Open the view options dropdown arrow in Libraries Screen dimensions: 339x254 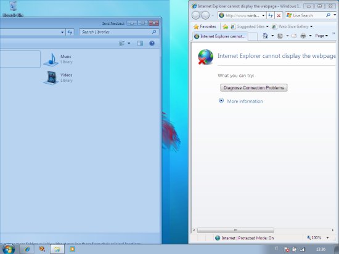pos(129,44)
